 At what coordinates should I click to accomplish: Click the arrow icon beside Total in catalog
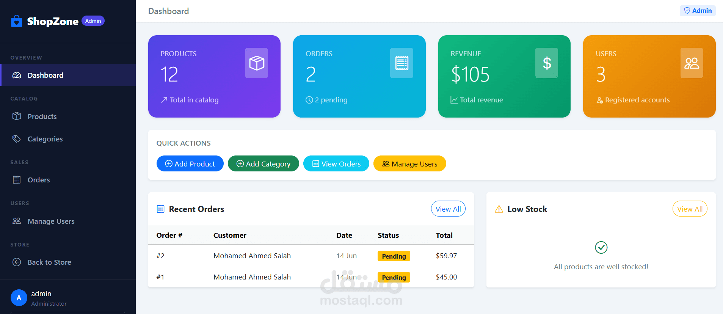click(164, 100)
